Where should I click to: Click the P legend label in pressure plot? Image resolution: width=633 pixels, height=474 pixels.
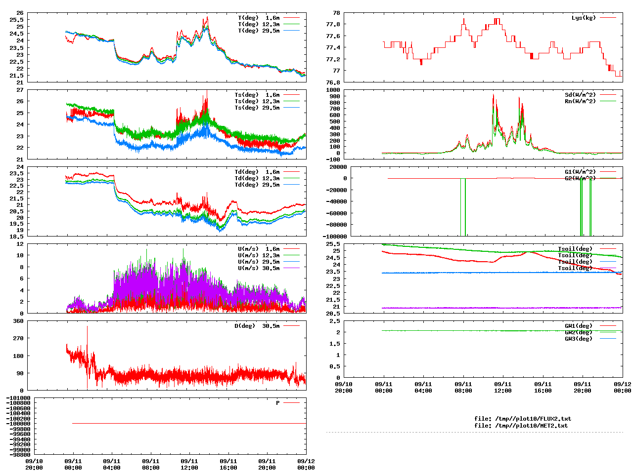pyautogui.click(x=278, y=403)
